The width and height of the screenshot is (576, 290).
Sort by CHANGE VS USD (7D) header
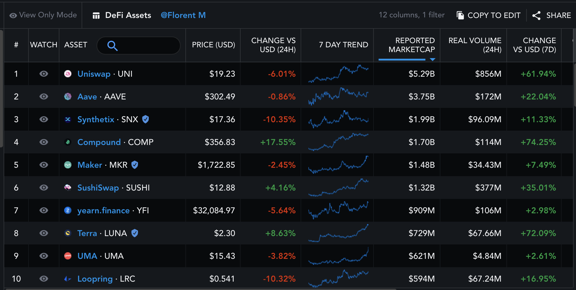point(534,45)
